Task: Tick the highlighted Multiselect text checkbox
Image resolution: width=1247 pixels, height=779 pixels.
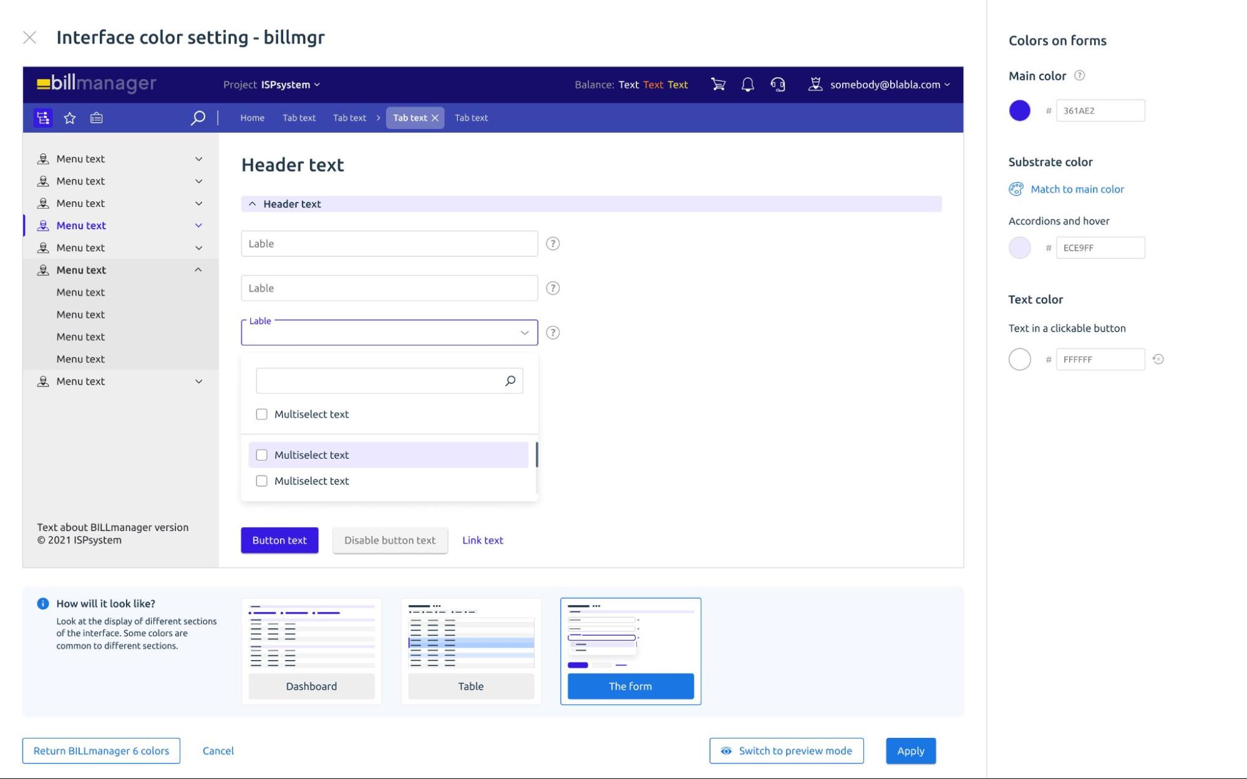Action: coord(261,455)
